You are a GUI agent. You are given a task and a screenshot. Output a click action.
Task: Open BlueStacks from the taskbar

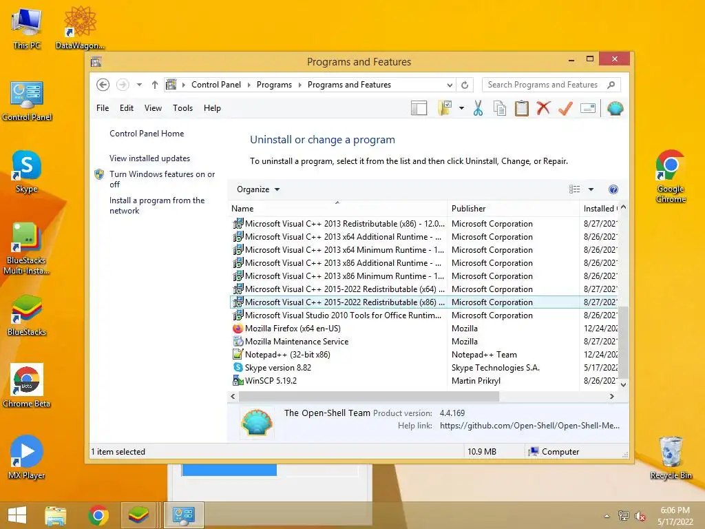point(138,515)
